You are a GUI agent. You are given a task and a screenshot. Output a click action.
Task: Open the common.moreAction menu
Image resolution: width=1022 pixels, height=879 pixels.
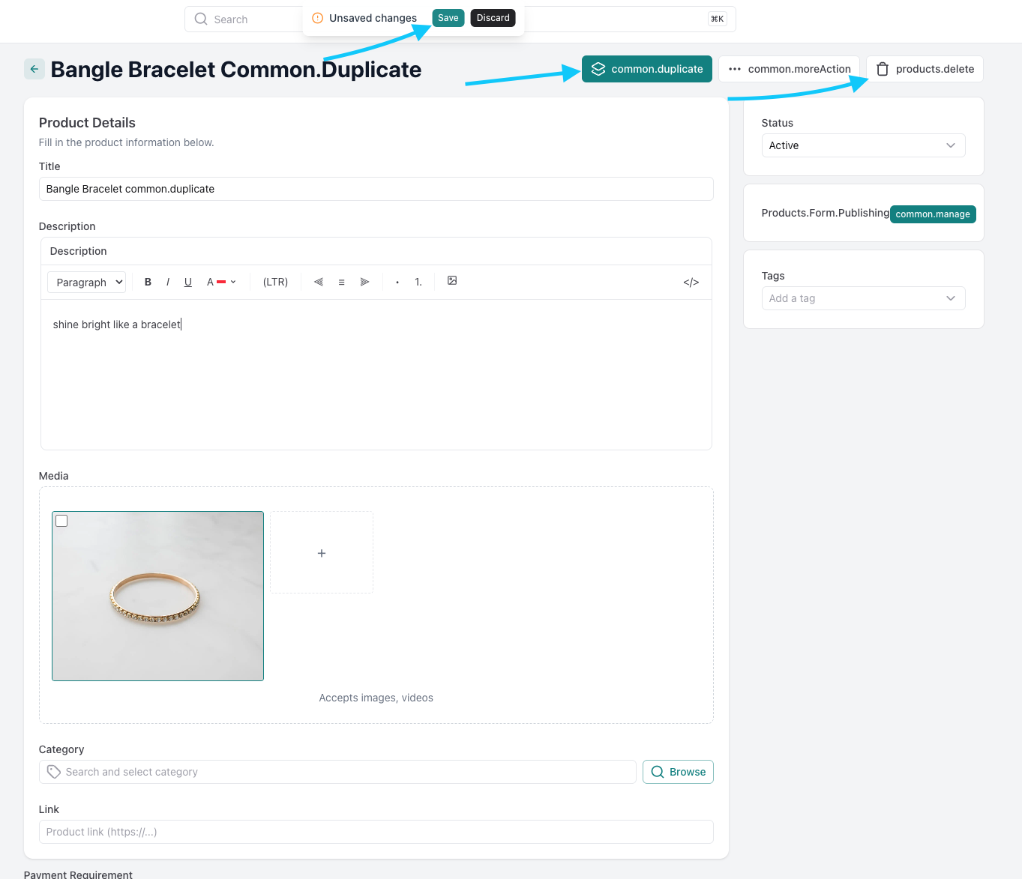pos(789,69)
